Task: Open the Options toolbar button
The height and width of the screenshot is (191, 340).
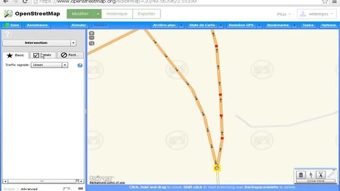Action: [328, 25]
